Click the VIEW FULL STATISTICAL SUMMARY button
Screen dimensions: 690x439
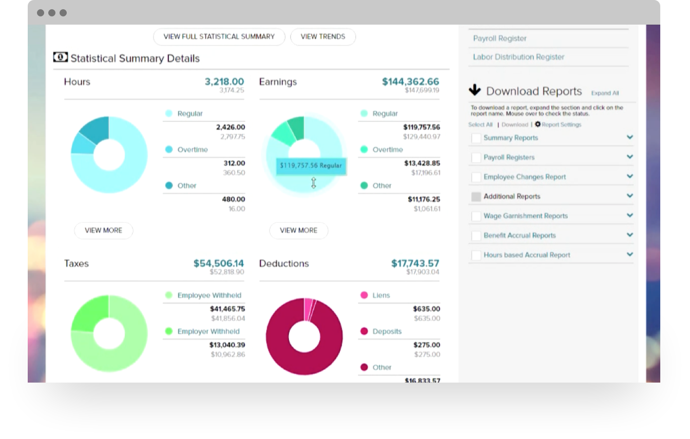coord(219,36)
